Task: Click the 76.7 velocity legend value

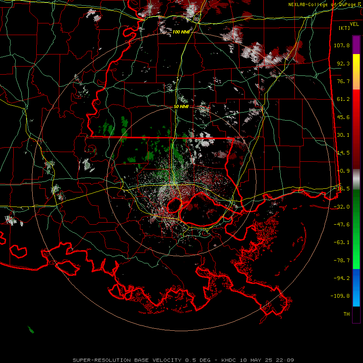Action: [343, 81]
